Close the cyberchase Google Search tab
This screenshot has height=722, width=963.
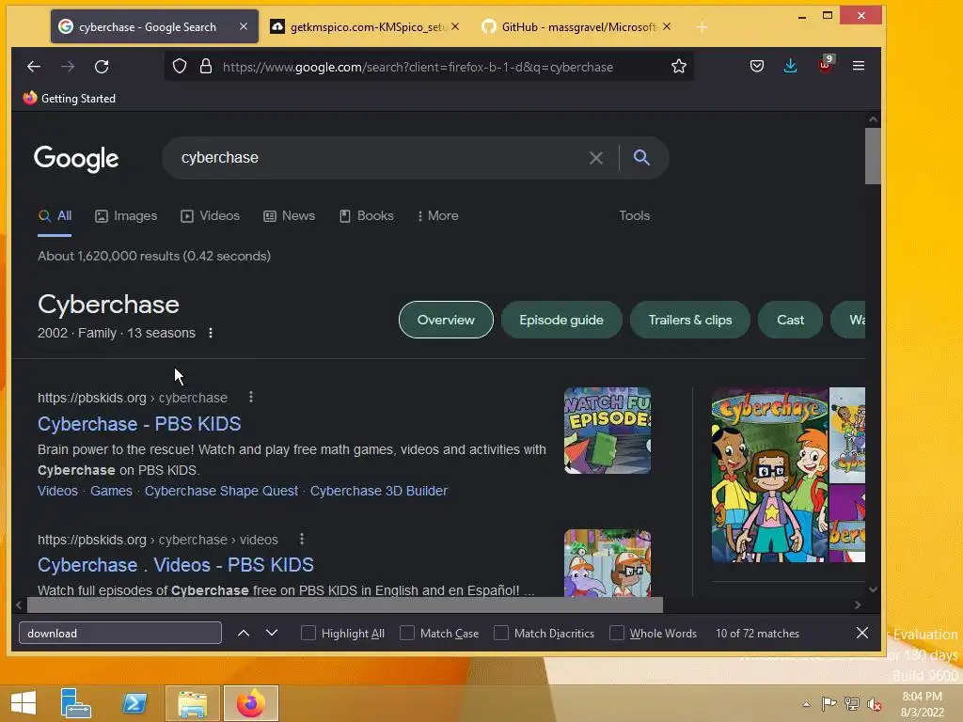click(244, 26)
